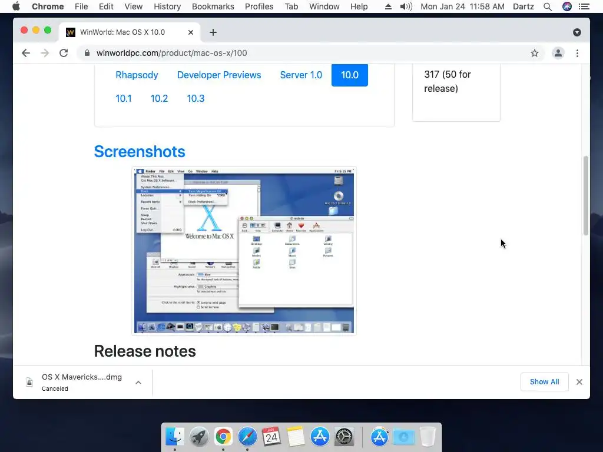Open the History menu
Viewport: 603px width, 452px height.
point(167,6)
